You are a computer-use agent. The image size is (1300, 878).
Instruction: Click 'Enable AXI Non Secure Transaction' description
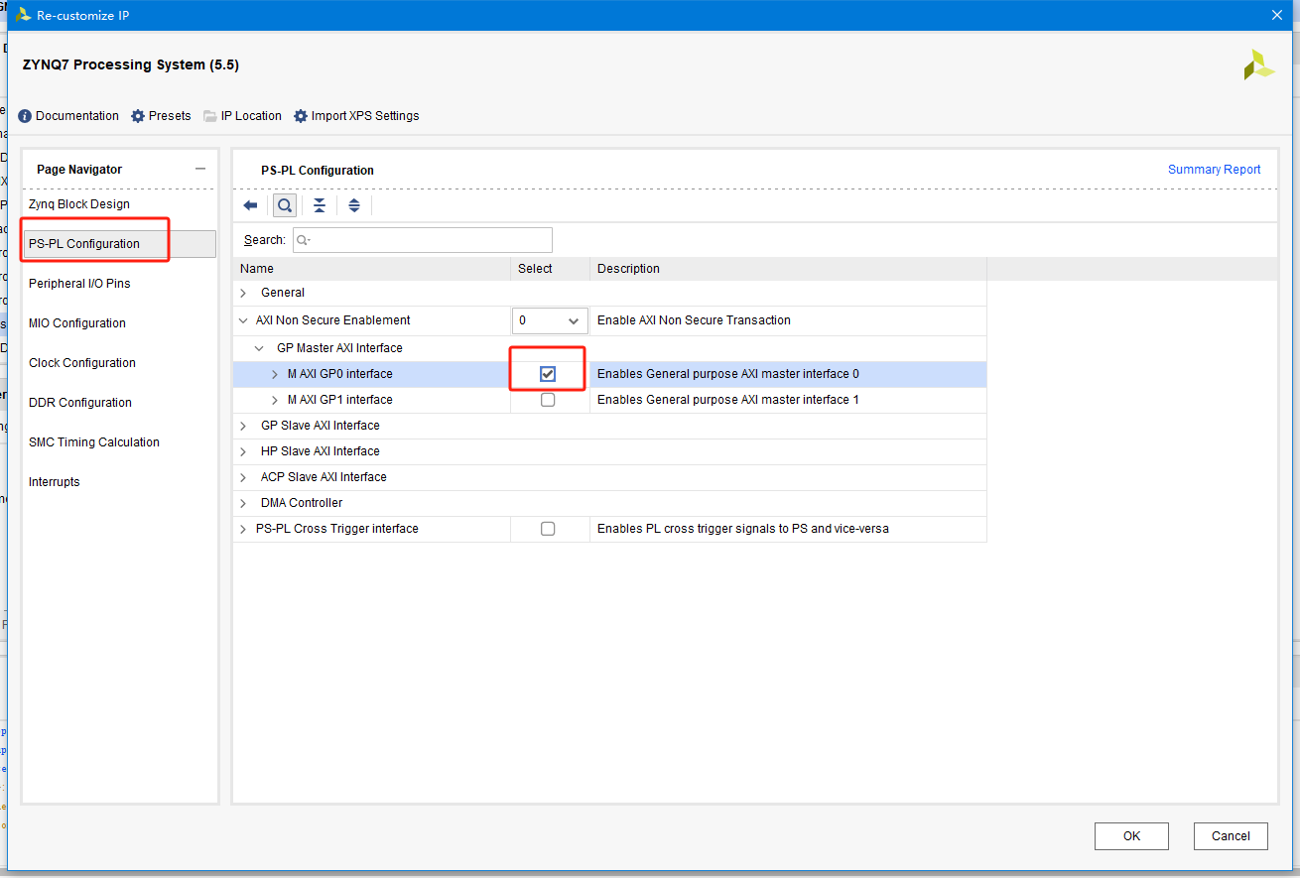pyautogui.click(x=694, y=320)
